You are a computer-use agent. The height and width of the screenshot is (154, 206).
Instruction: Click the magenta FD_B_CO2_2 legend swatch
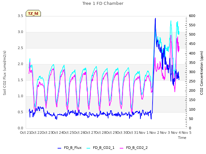click(x=122, y=148)
